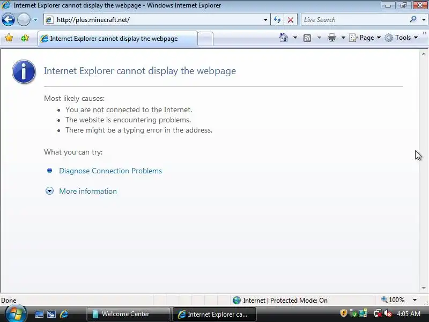Open the Favorites Center star icon

click(9, 38)
